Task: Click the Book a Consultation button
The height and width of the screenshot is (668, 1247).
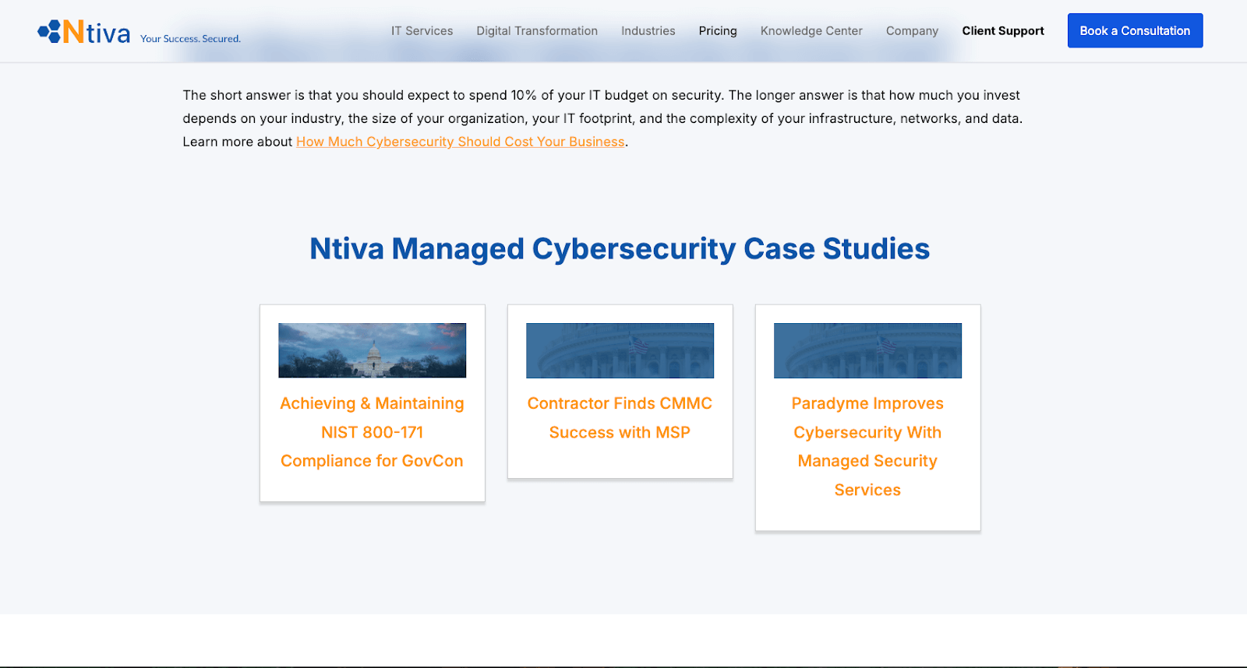Action: point(1135,30)
